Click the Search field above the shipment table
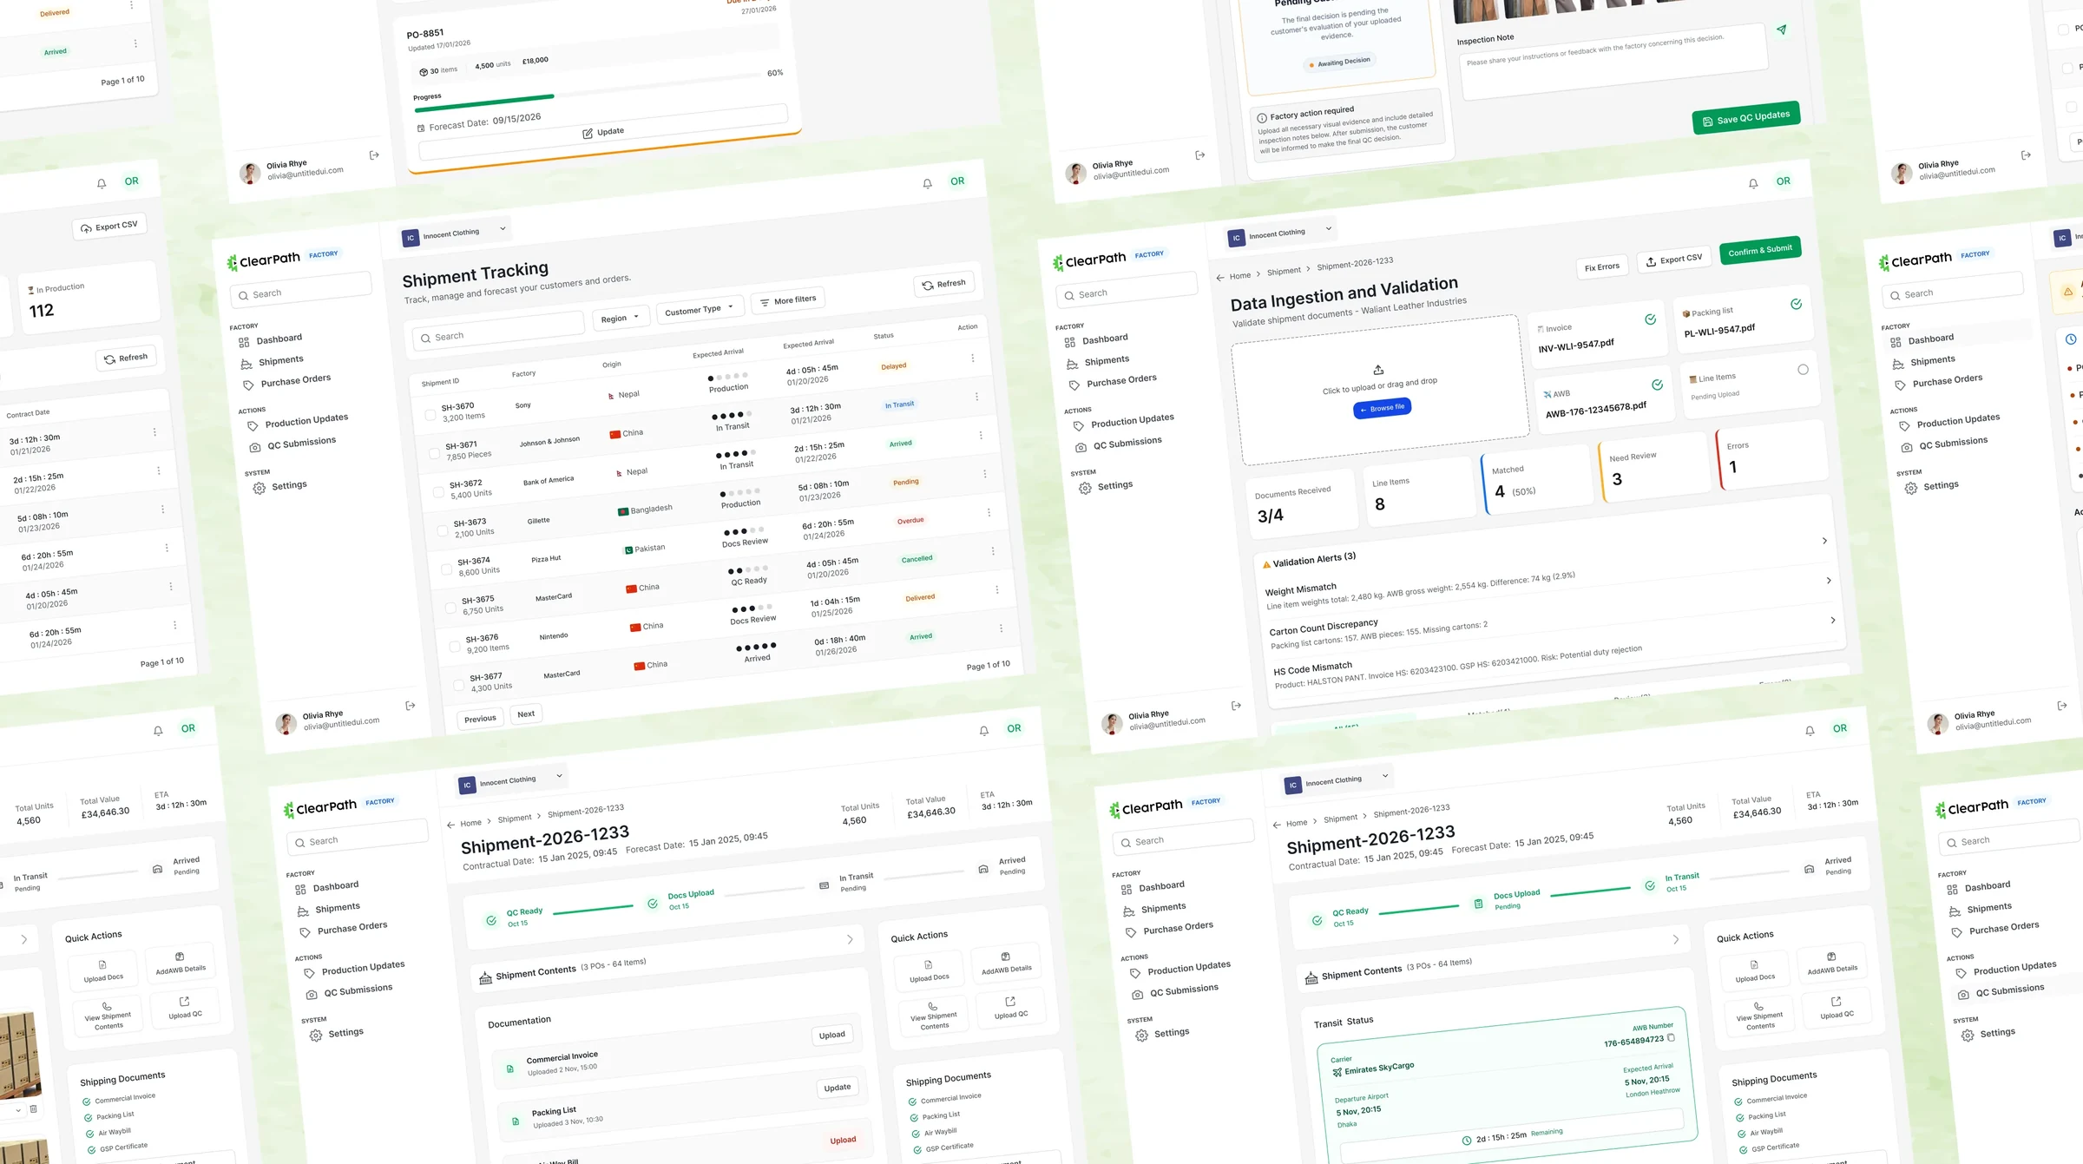 [x=498, y=330]
